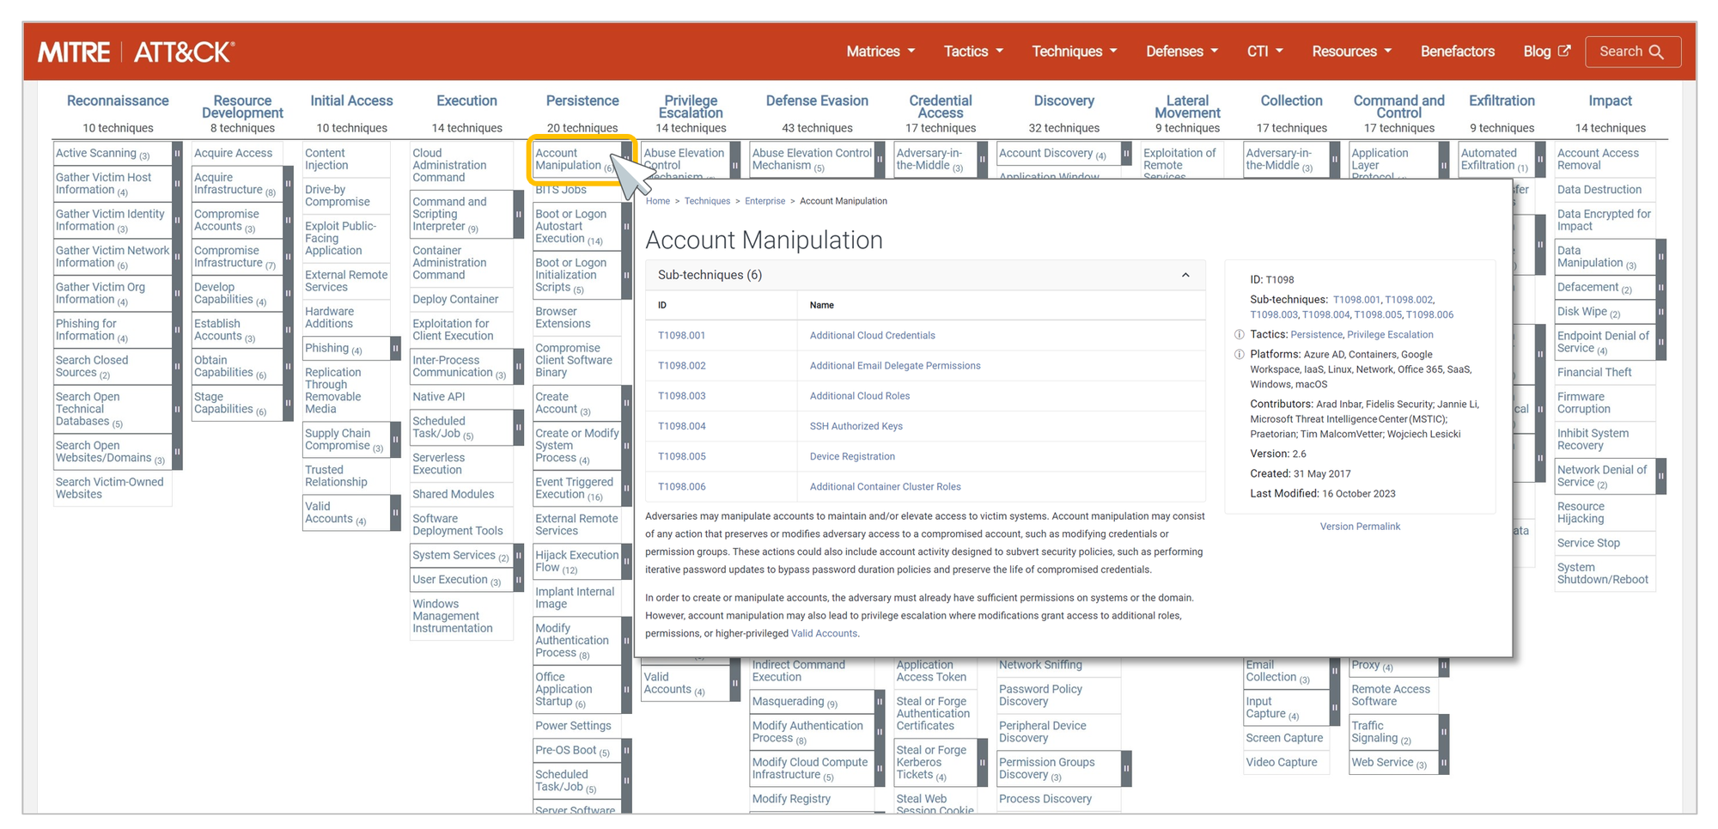Click the external link icon beside Blog

click(x=1564, y=51)
